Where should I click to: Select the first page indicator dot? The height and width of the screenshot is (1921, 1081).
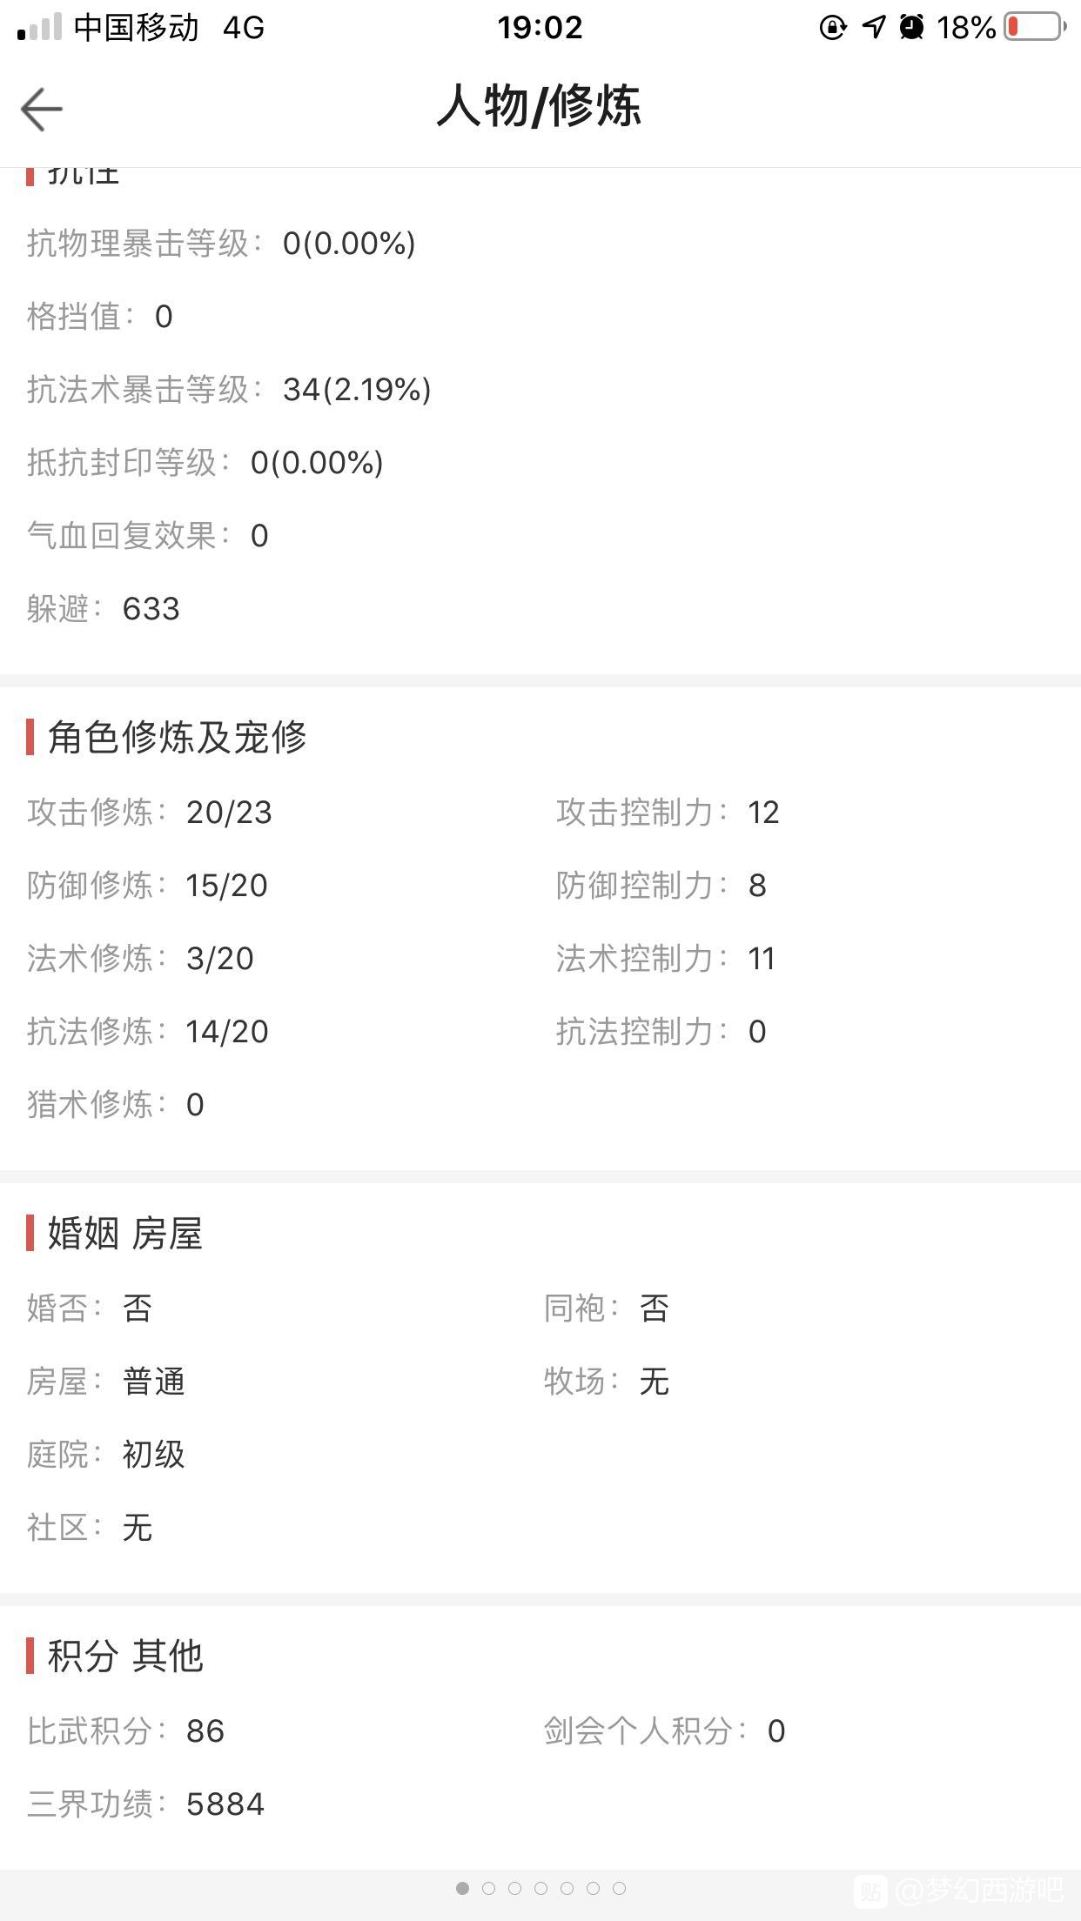[462, 1888]
